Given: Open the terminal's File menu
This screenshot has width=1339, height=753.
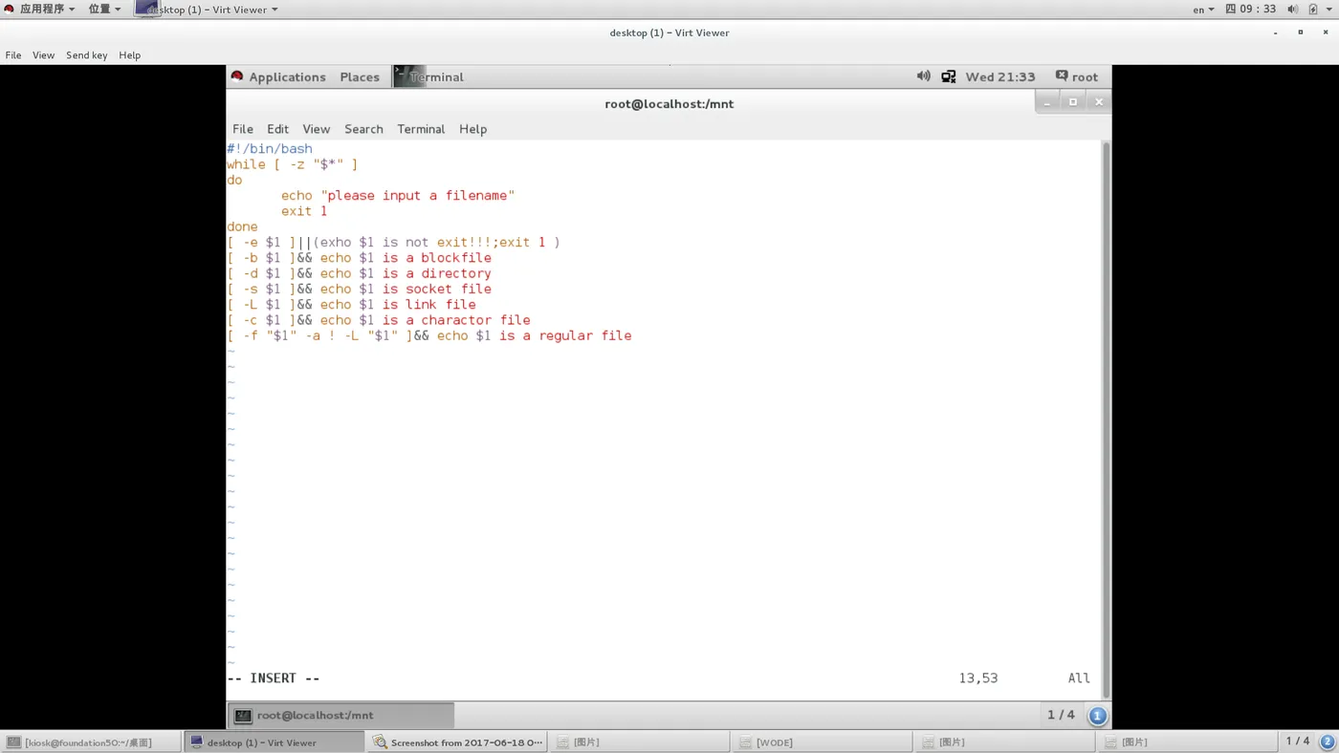Looking at the screenshot, I should [x=243, y=129].
